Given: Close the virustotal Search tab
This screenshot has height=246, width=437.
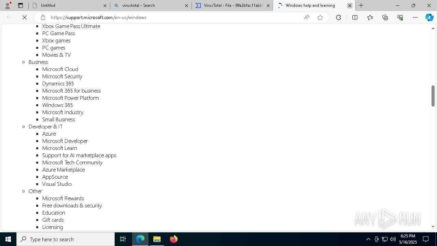Looking at the screenshot, I should [186, 5].
